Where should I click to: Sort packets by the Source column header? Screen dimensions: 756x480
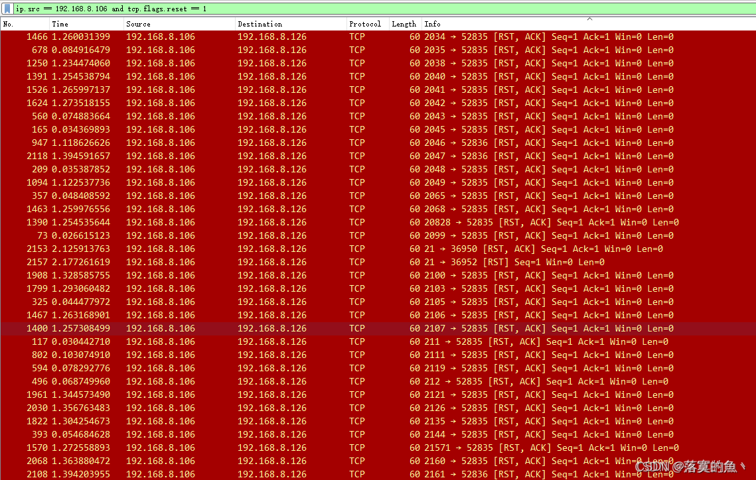coord(179,24)
